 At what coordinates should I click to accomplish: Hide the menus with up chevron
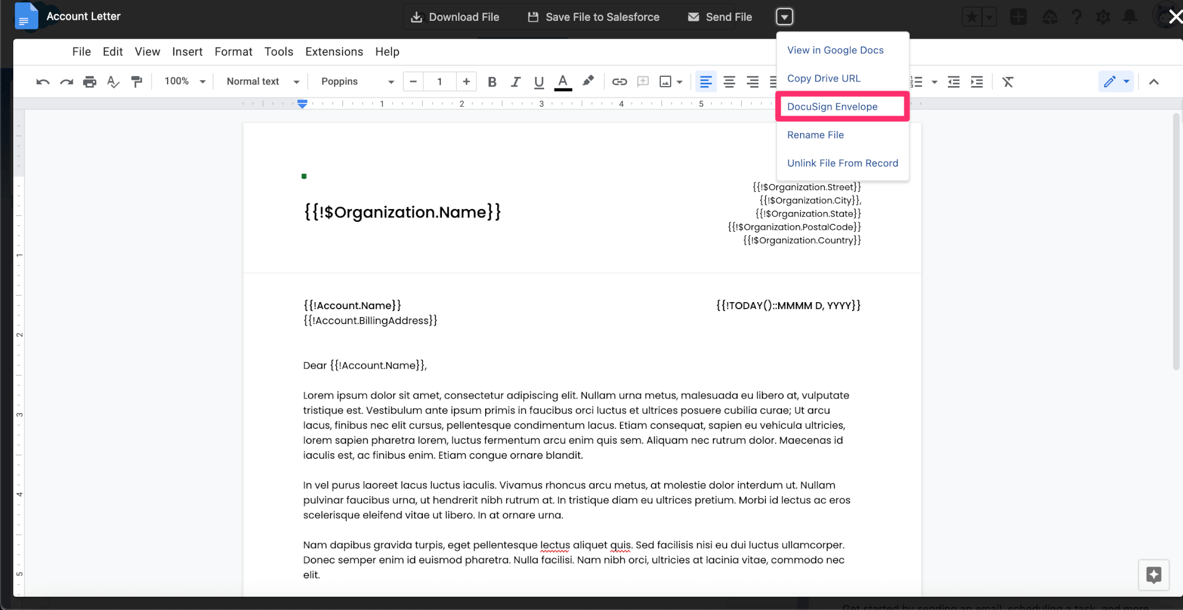pos(1154,82)
